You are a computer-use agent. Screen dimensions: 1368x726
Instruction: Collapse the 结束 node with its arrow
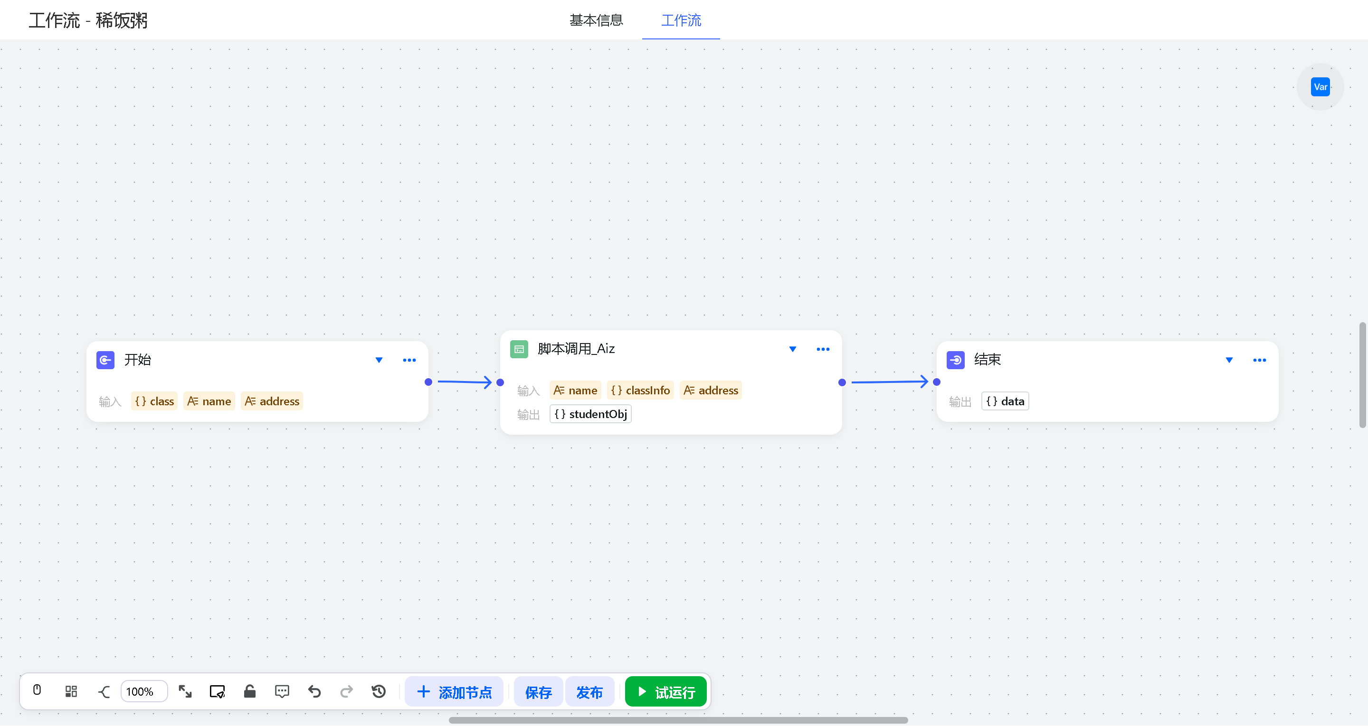click(x=1229, y=360)
